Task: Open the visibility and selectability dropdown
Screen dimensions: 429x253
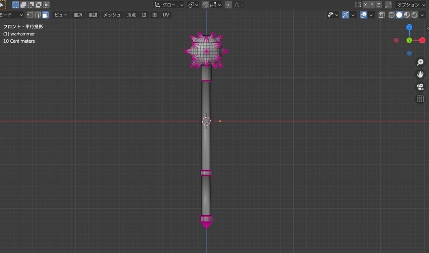Action: (x=333, y=15)
